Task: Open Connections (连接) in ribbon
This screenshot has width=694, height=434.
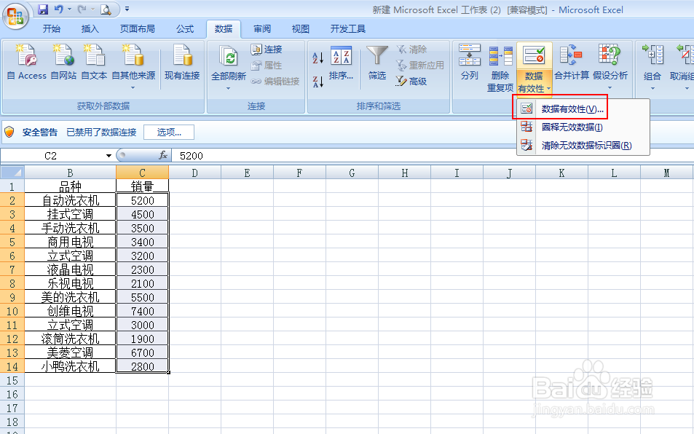Action: click(267, 49)
